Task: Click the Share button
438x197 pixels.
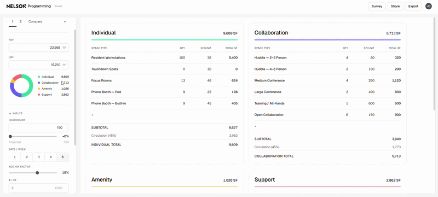Action: click(x=395, y=6)
